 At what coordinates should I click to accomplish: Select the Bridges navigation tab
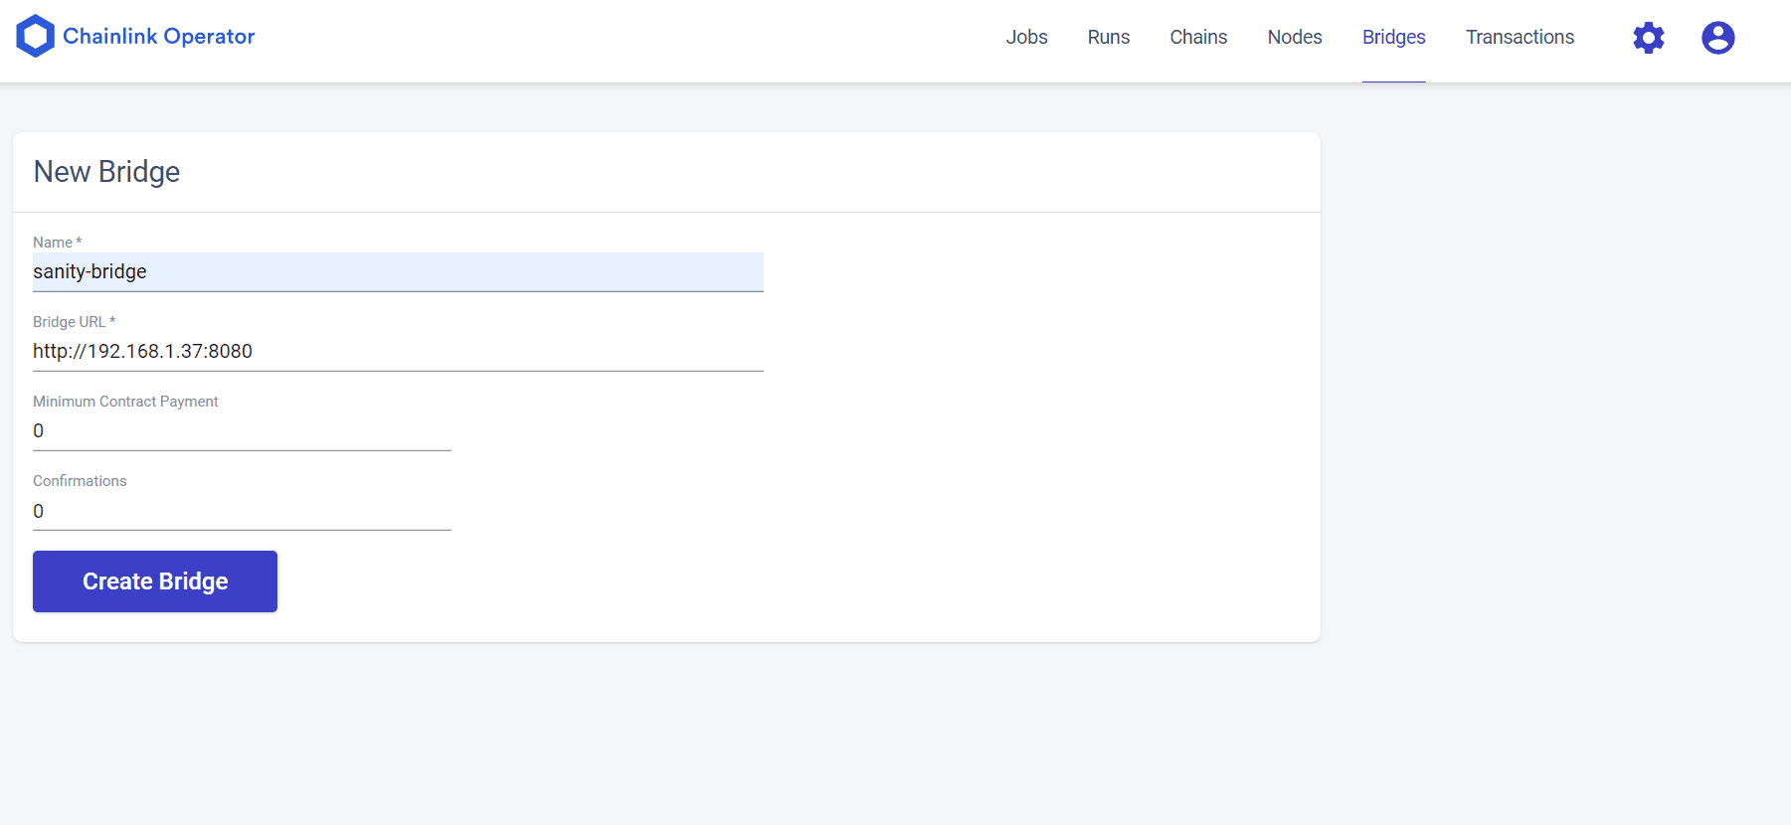click(x=1393, y=38)
